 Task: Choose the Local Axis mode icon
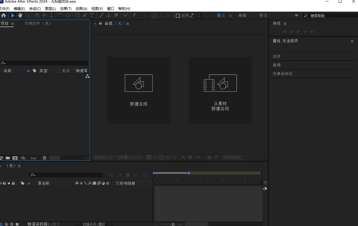click(154, 15)
